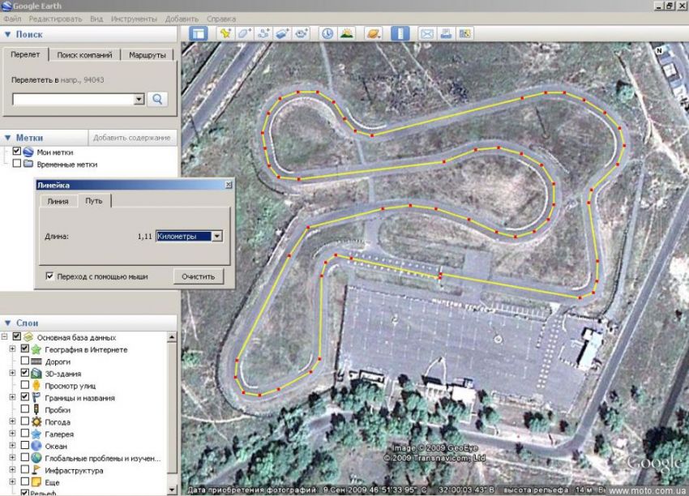Add a placemark with the pushpin icon

click(x=226, y=34)
